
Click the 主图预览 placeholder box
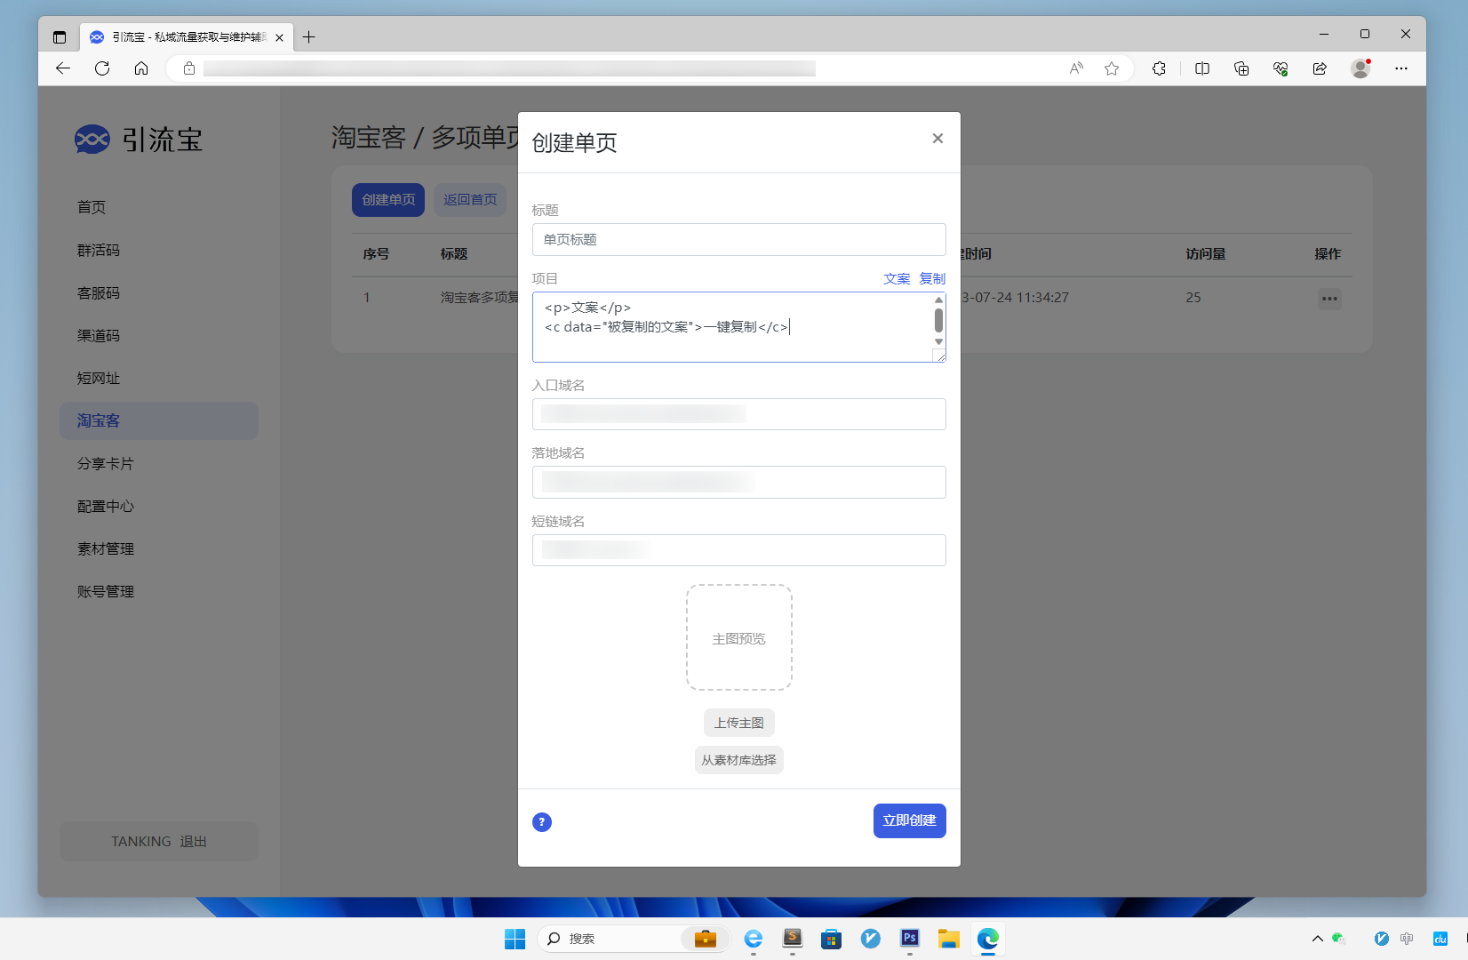pos(738,637)
